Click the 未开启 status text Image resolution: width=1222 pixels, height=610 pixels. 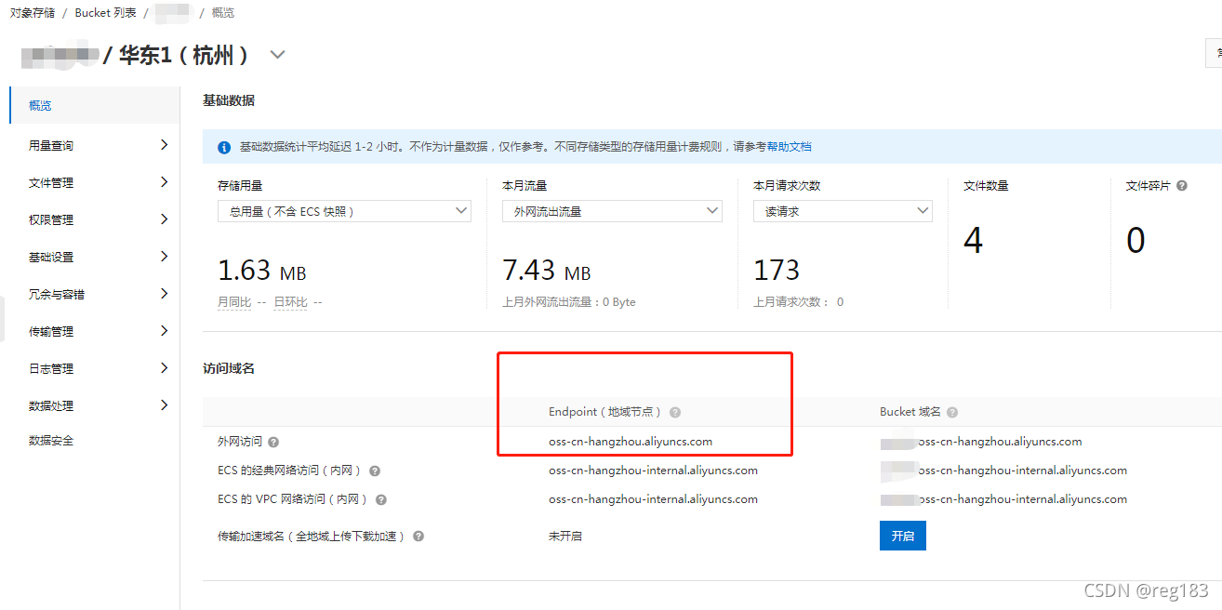tap(565, 537)
